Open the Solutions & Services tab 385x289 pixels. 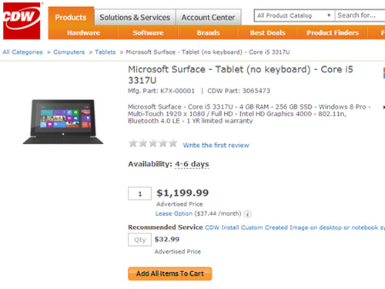pos(135,17)
